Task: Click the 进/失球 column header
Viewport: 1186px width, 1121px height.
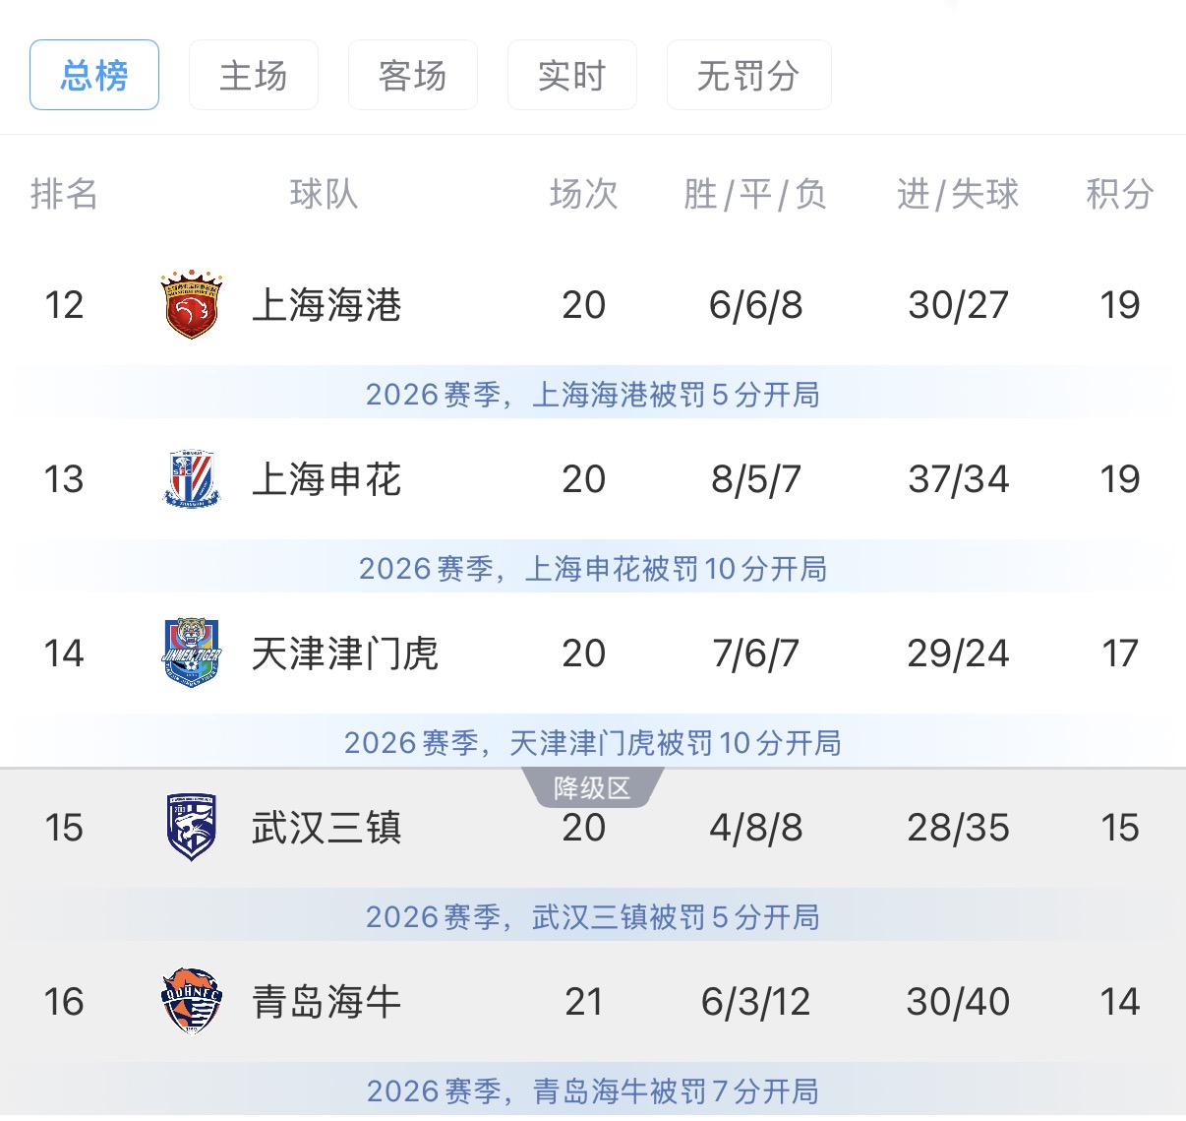Action: pos(958,194)
